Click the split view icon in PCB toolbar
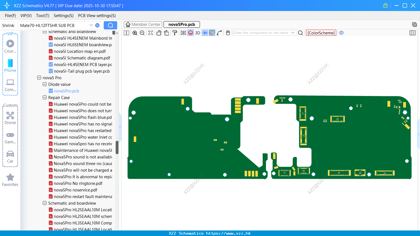 pyautogui.click(x=126, y=33)
